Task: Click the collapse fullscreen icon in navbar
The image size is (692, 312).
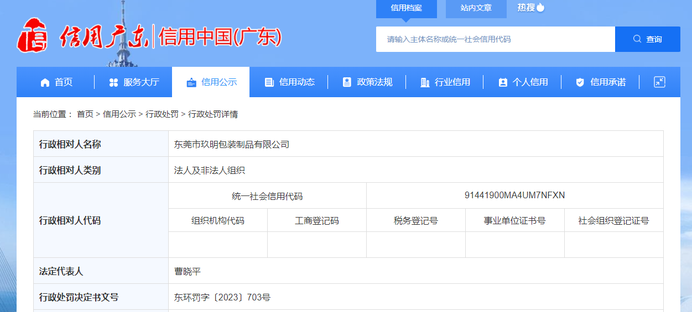Action: click(659, 82)
